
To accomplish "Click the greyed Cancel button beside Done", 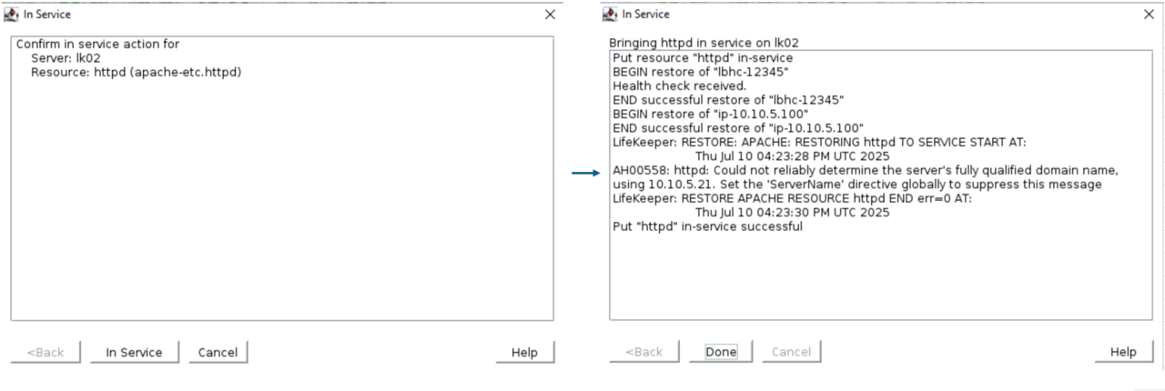I will tap(791, 352).
